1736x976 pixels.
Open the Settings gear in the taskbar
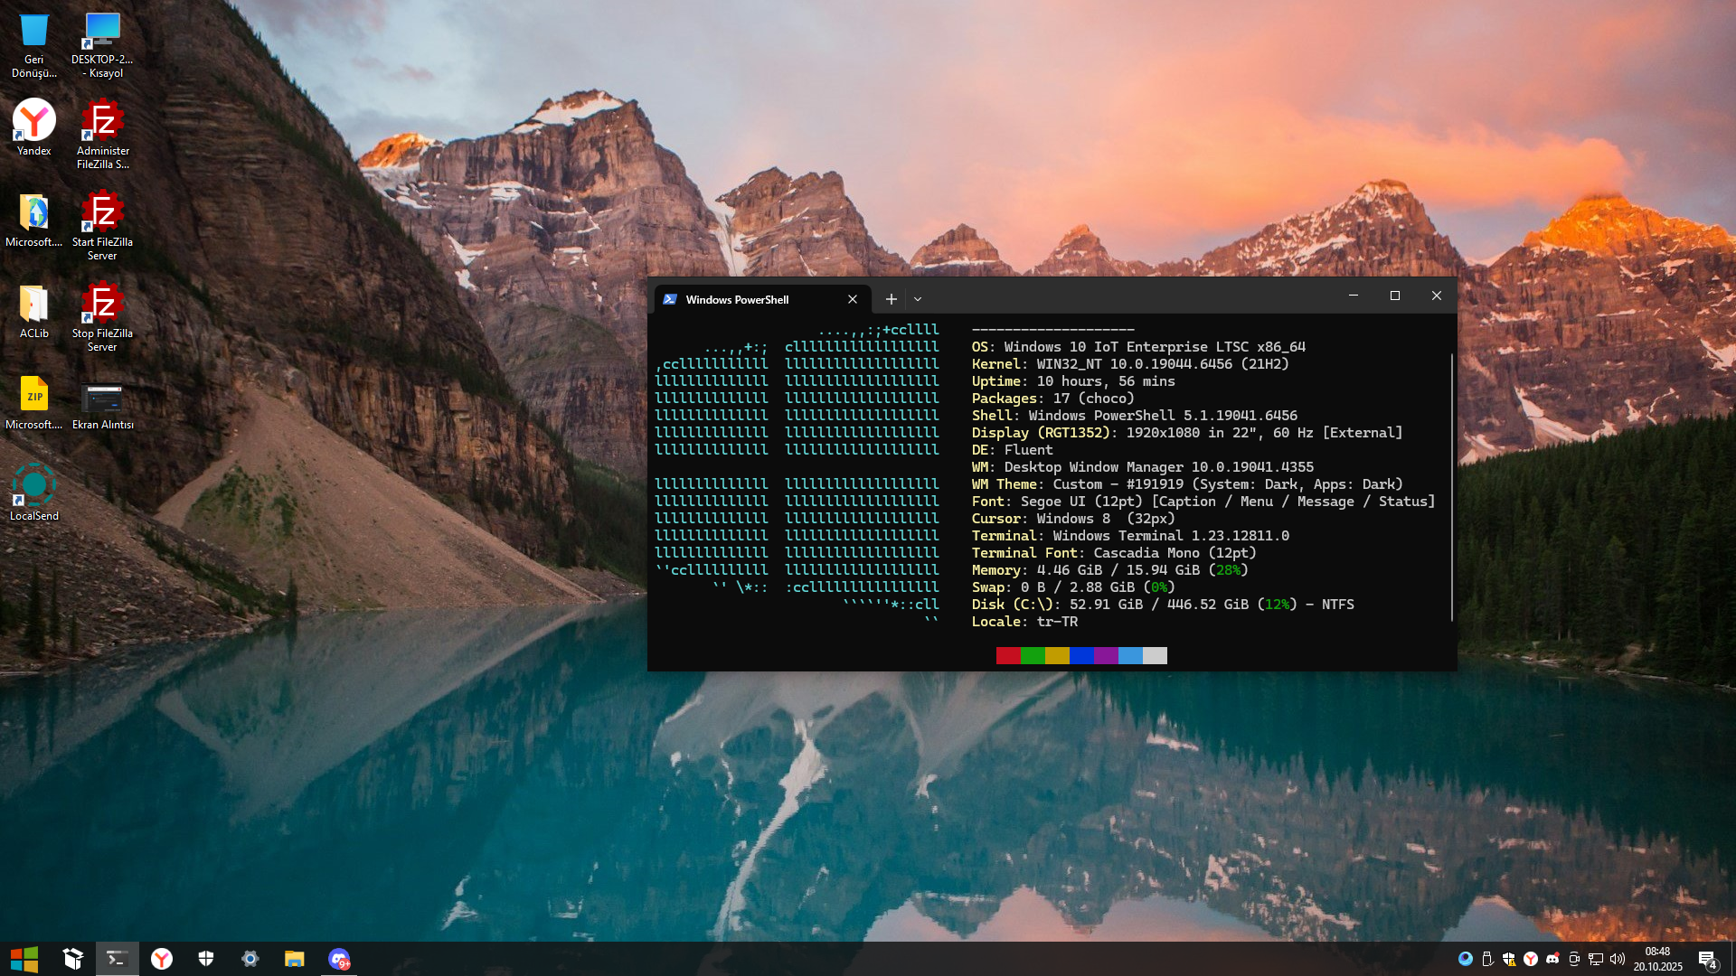coord(250,959)
